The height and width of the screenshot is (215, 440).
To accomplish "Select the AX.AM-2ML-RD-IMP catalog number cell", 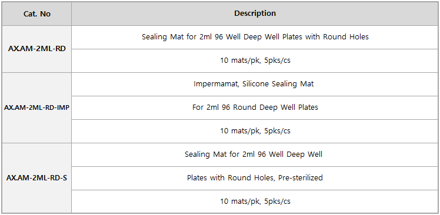I will click(x=37, y=107).
